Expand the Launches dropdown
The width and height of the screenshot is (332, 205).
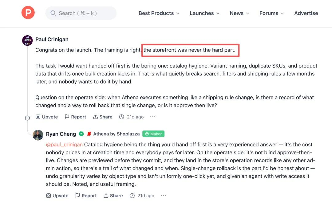[204, 13]
